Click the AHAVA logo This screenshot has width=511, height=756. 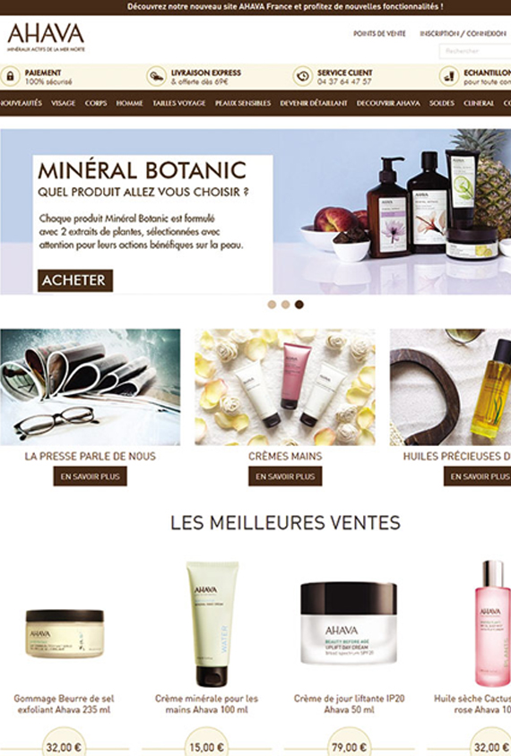click(46, 38)
